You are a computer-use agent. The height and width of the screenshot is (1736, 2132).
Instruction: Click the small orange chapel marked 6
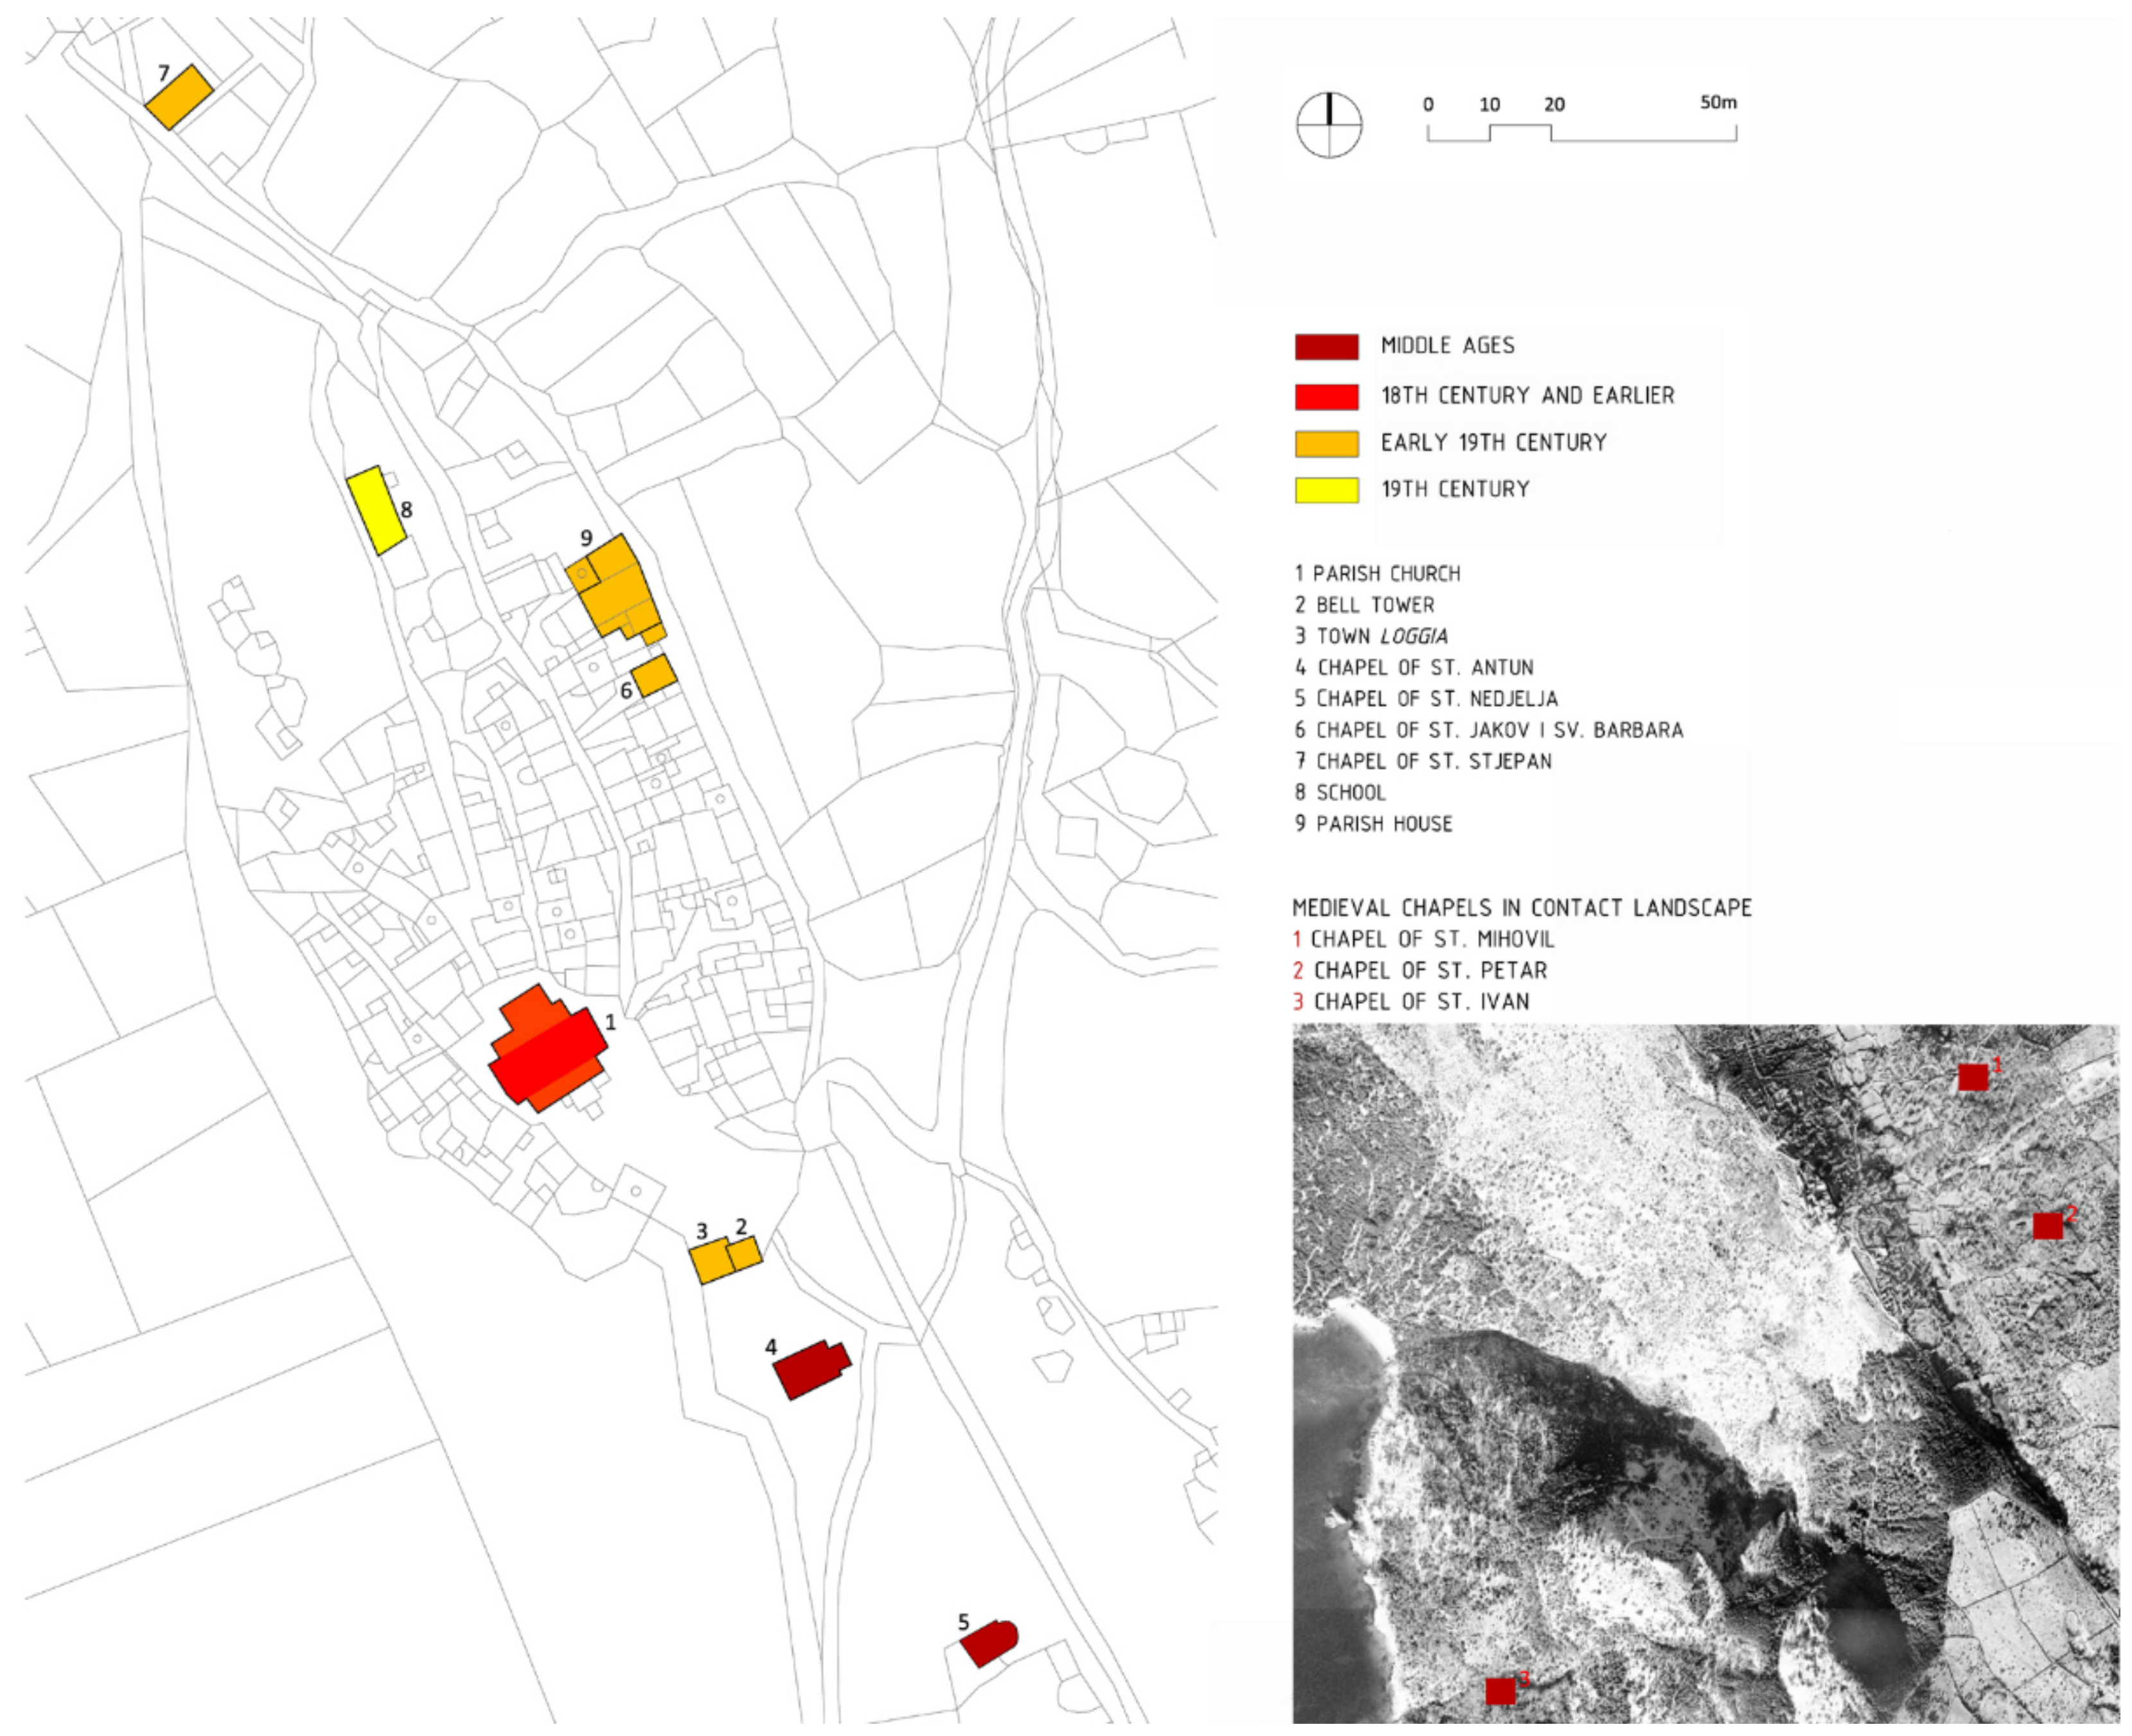655,676
